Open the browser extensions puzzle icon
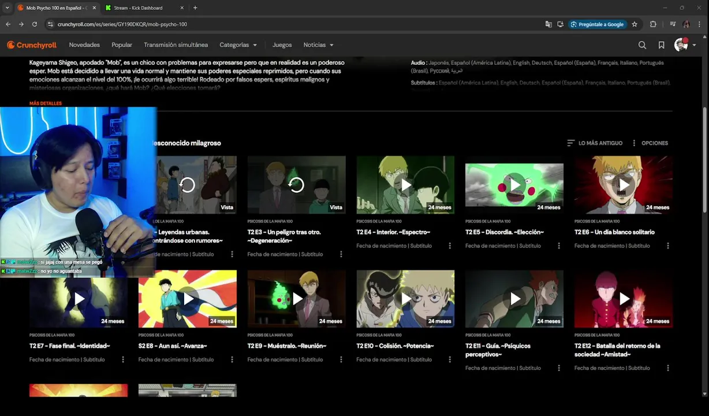This screenshot has height=416, width=709. (653, 24)
